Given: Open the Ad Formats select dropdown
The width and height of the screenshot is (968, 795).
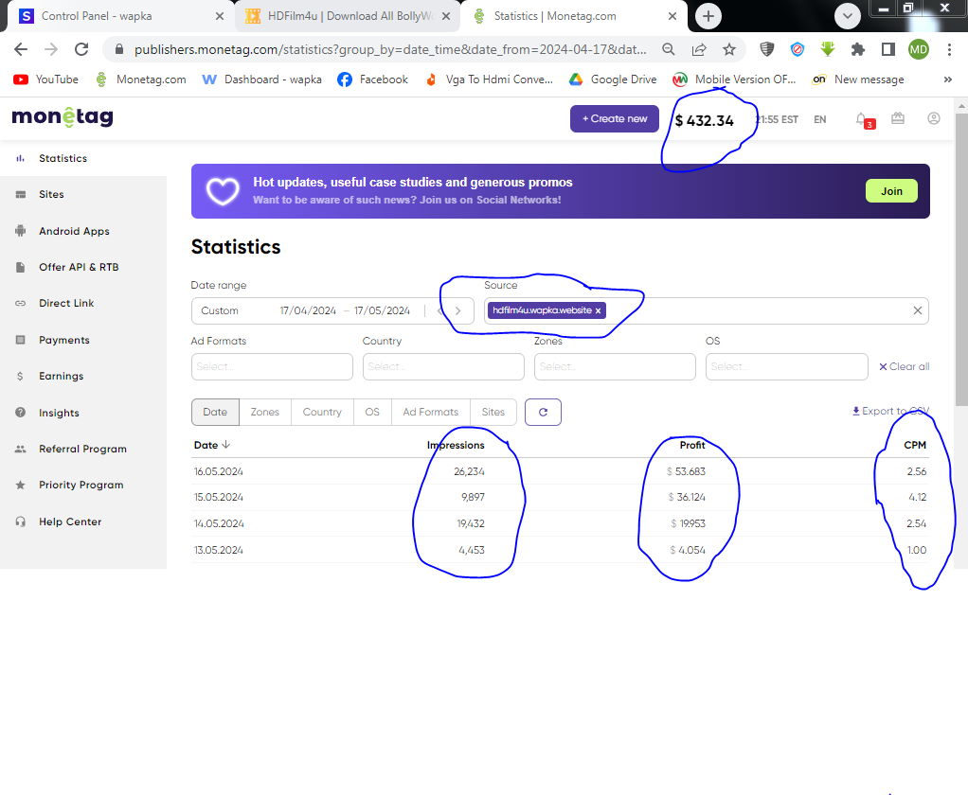Looking at the screenshot, I should 272,367.
